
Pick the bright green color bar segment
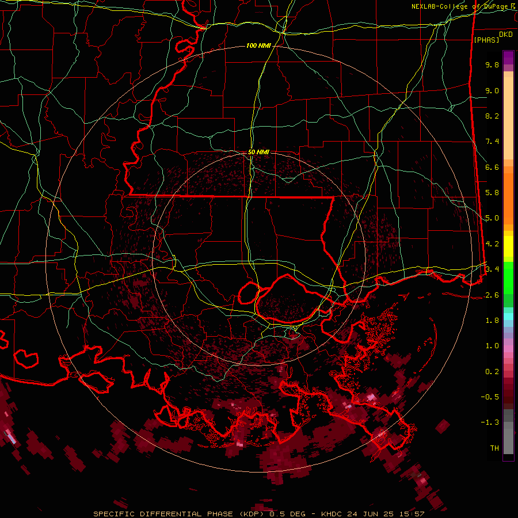click(x=508, y=277)
